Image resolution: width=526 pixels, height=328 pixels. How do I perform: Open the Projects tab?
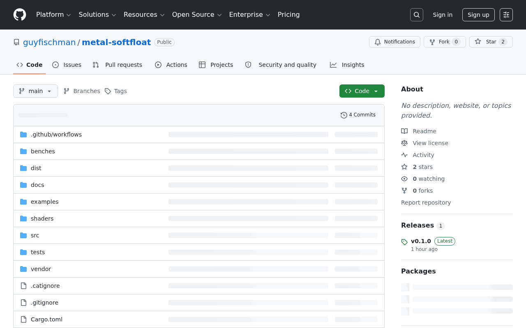click(x=216, y=65)
